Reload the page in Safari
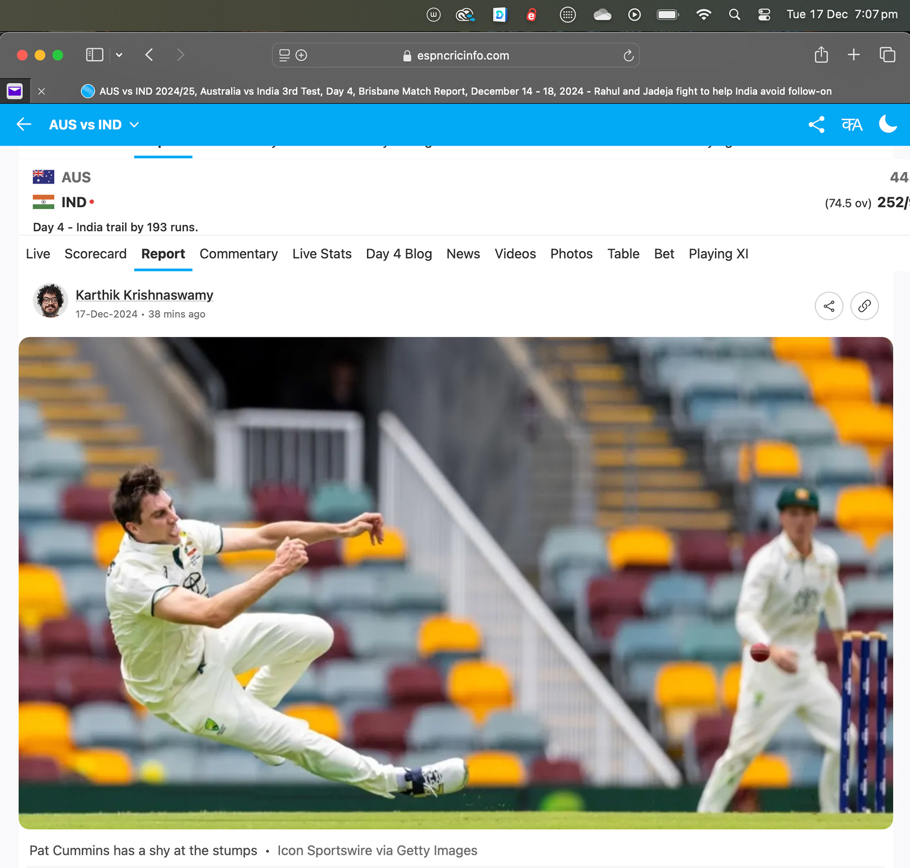This screenshot has height=868, width=910. click(x=628, y=55)
